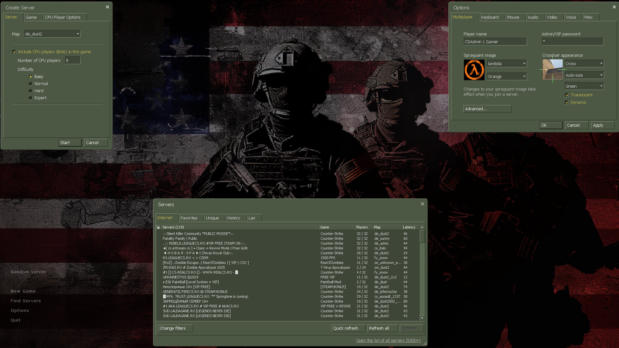Open the list of all servers link
619x348 pixels.
coord(388,341)
